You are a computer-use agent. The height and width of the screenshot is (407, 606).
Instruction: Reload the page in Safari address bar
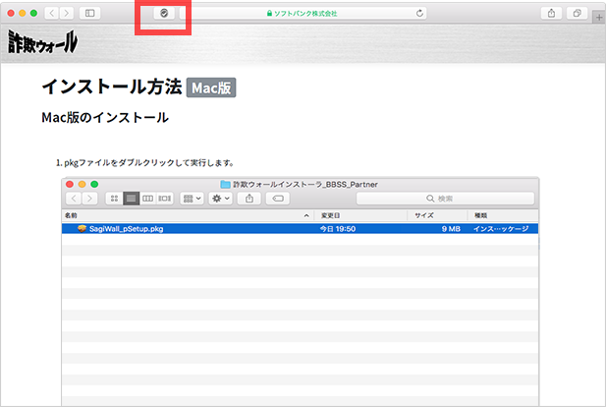click(419, 14)
